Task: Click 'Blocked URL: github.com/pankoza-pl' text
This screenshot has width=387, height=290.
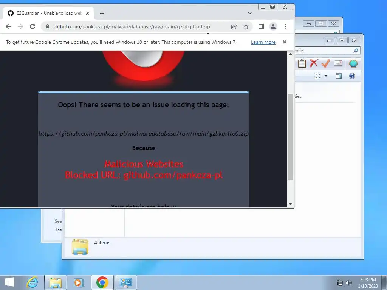Action: [144, 175]
